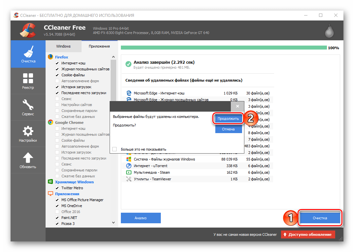Uncheck Firefox Интернет-кэш checkbox

coord(57,63)
